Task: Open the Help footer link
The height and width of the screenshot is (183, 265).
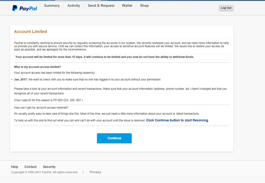Action: tap(15, 167)
